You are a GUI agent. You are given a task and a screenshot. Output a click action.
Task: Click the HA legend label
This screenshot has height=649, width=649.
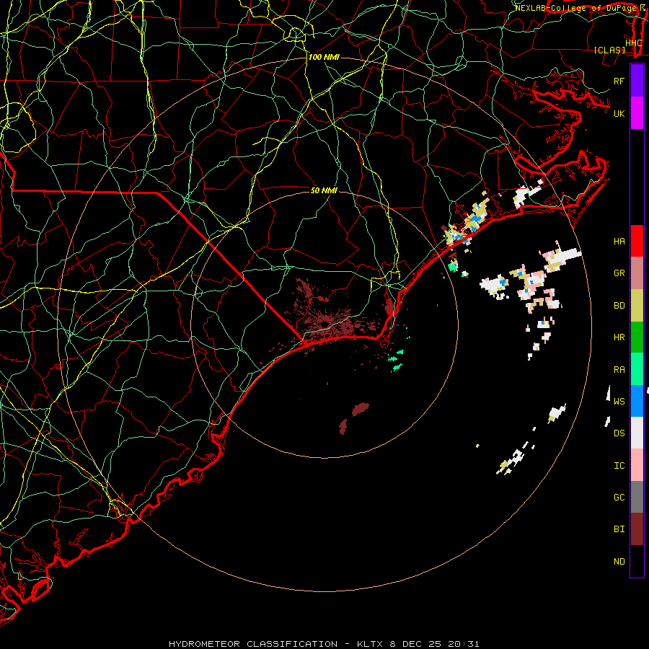click(x=619, y=242)
